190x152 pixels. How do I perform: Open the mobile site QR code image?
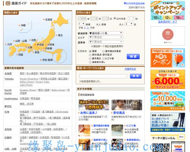pos(161,147)
